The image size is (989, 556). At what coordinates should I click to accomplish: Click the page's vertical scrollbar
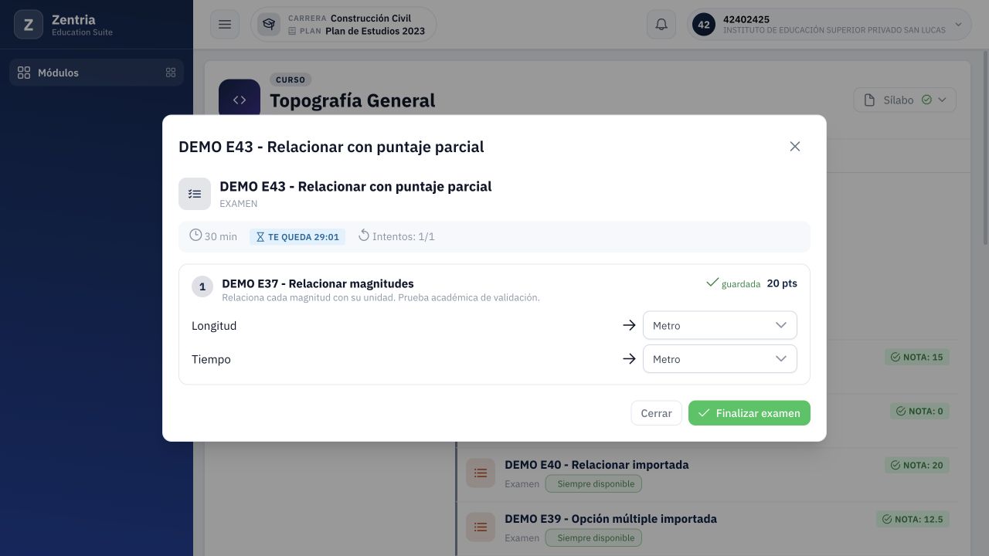tap(984, 147)
